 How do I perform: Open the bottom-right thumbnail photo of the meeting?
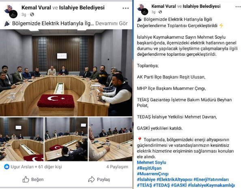point(110,139)
